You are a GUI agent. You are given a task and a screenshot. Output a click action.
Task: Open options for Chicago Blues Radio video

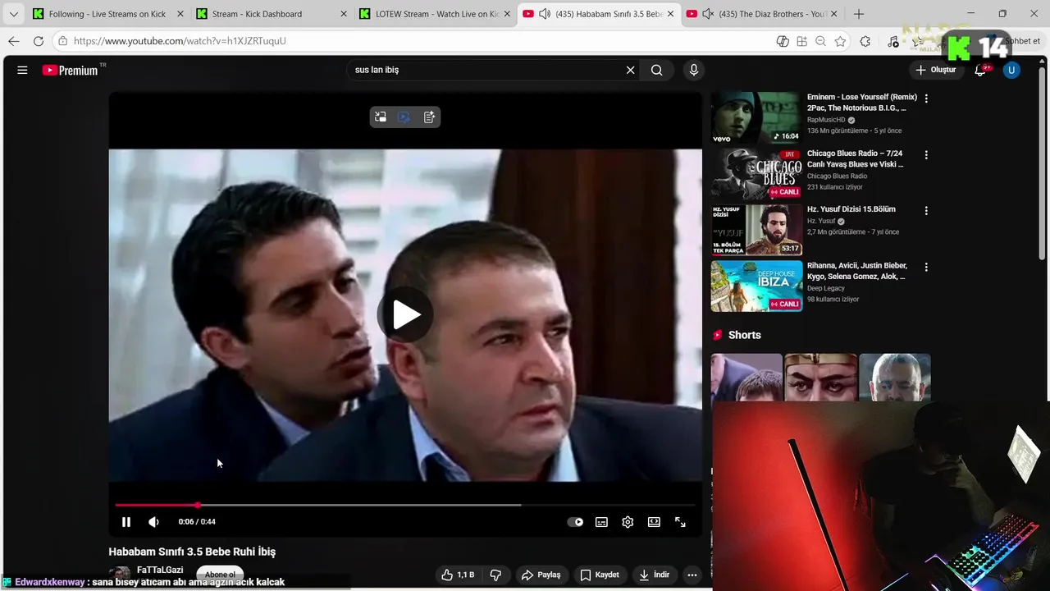point(926,155)
